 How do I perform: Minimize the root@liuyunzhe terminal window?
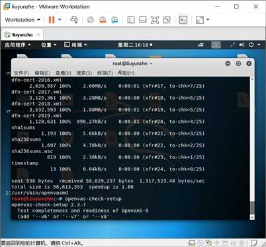[x=228, y=63]
